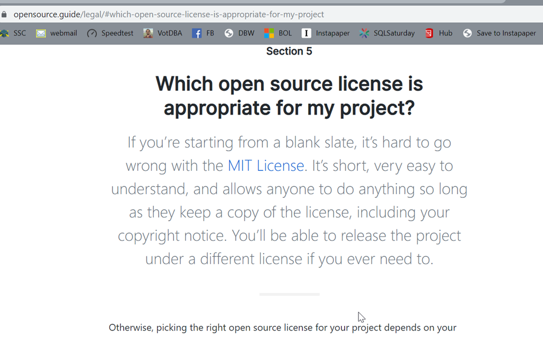Follow the MIT License link

click(x=266, y=166)
